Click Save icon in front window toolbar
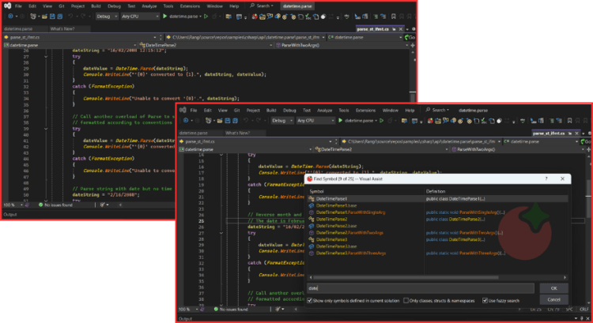This screenshot has width=593, height=323. click(x=227, y=121)
